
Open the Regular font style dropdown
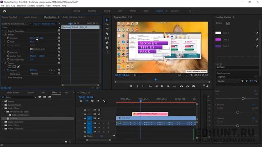[228, 81]
